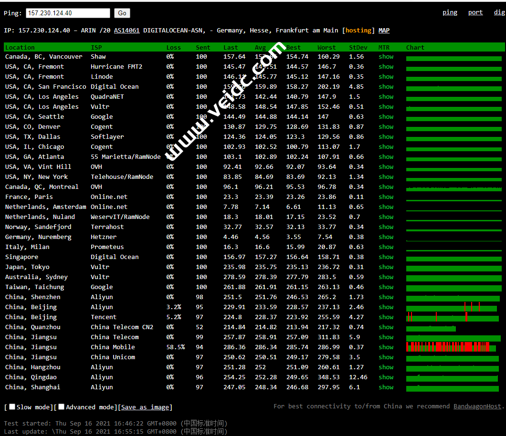506x436 pixels.
Task: Click the Quanzhou China Telecom CN2 chart
Action: (431, 329)
